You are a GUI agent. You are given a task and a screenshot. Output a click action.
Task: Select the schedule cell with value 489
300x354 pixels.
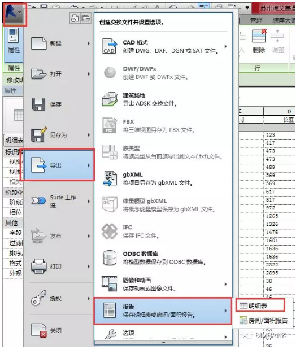(280, 167)
